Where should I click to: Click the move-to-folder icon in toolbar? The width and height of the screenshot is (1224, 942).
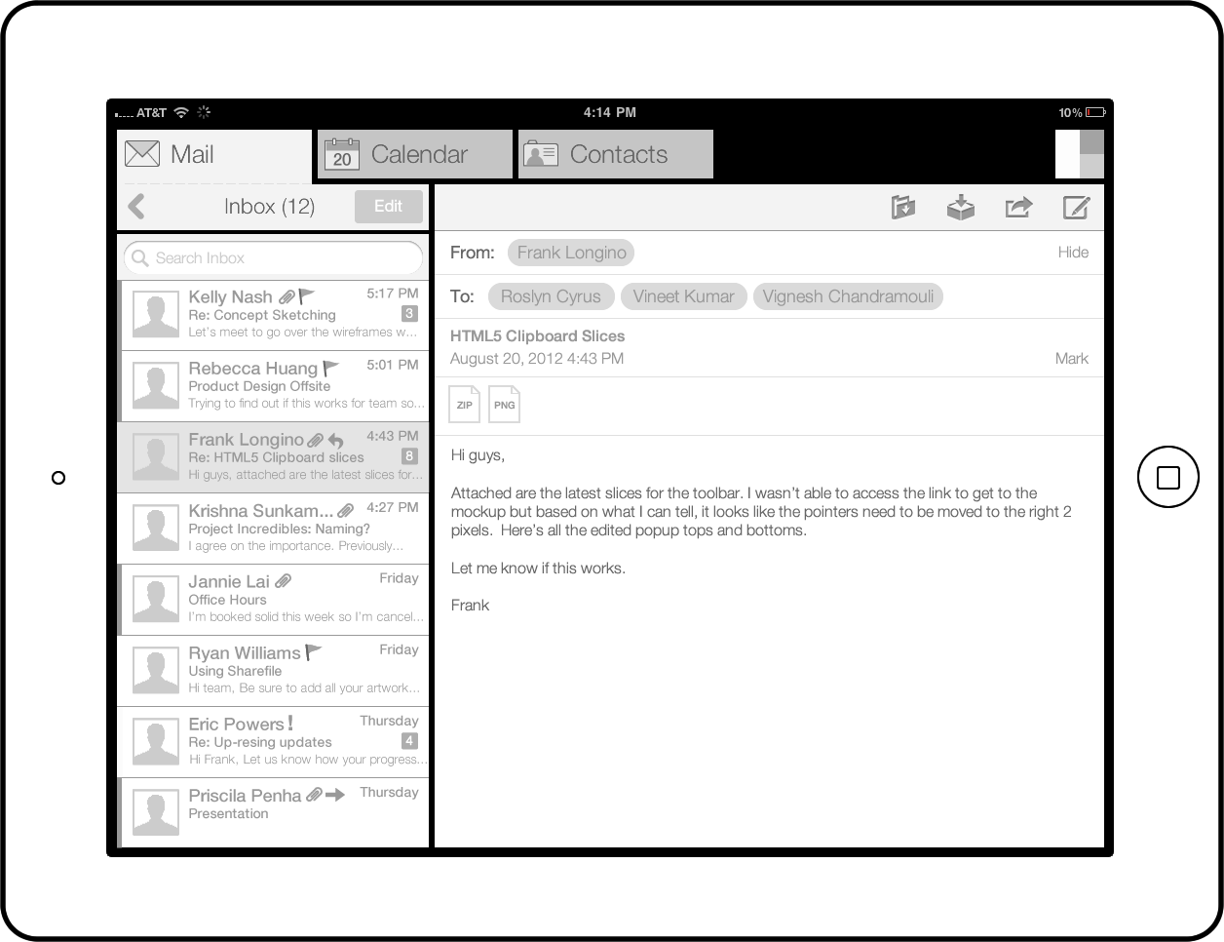click(x=903, y=207)
